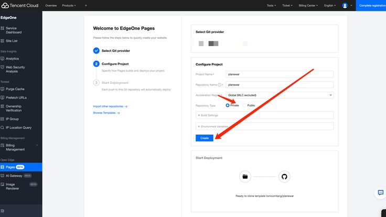Viewport: 386px width, 217px height.
Task: Open the Billing Center dropdown
Action: [x=308, y=5]
